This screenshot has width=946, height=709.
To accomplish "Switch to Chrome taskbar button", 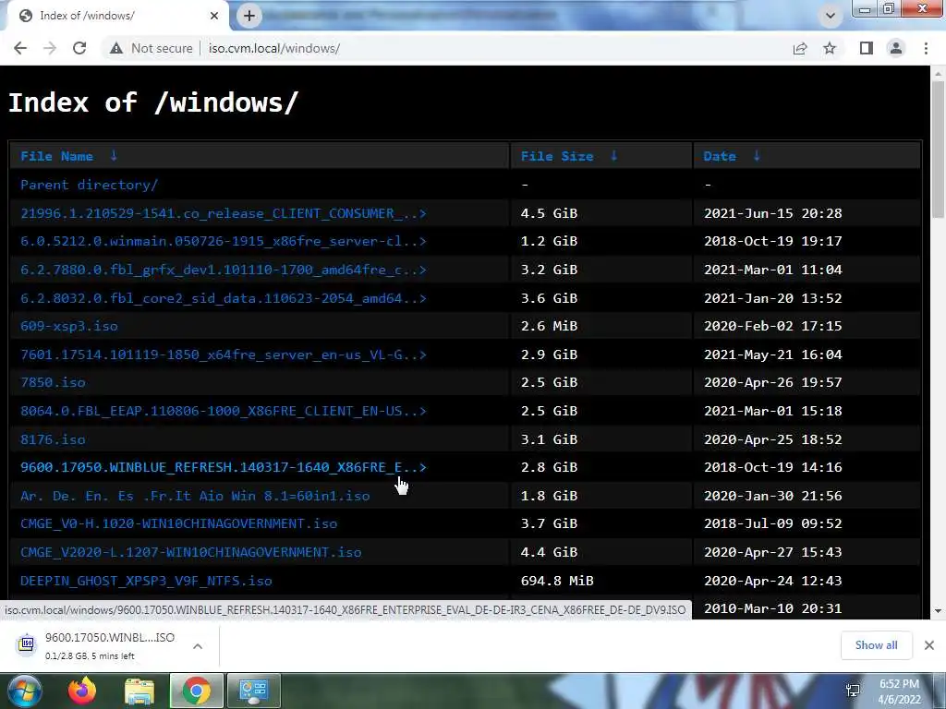I will click(x=197, y=691).
